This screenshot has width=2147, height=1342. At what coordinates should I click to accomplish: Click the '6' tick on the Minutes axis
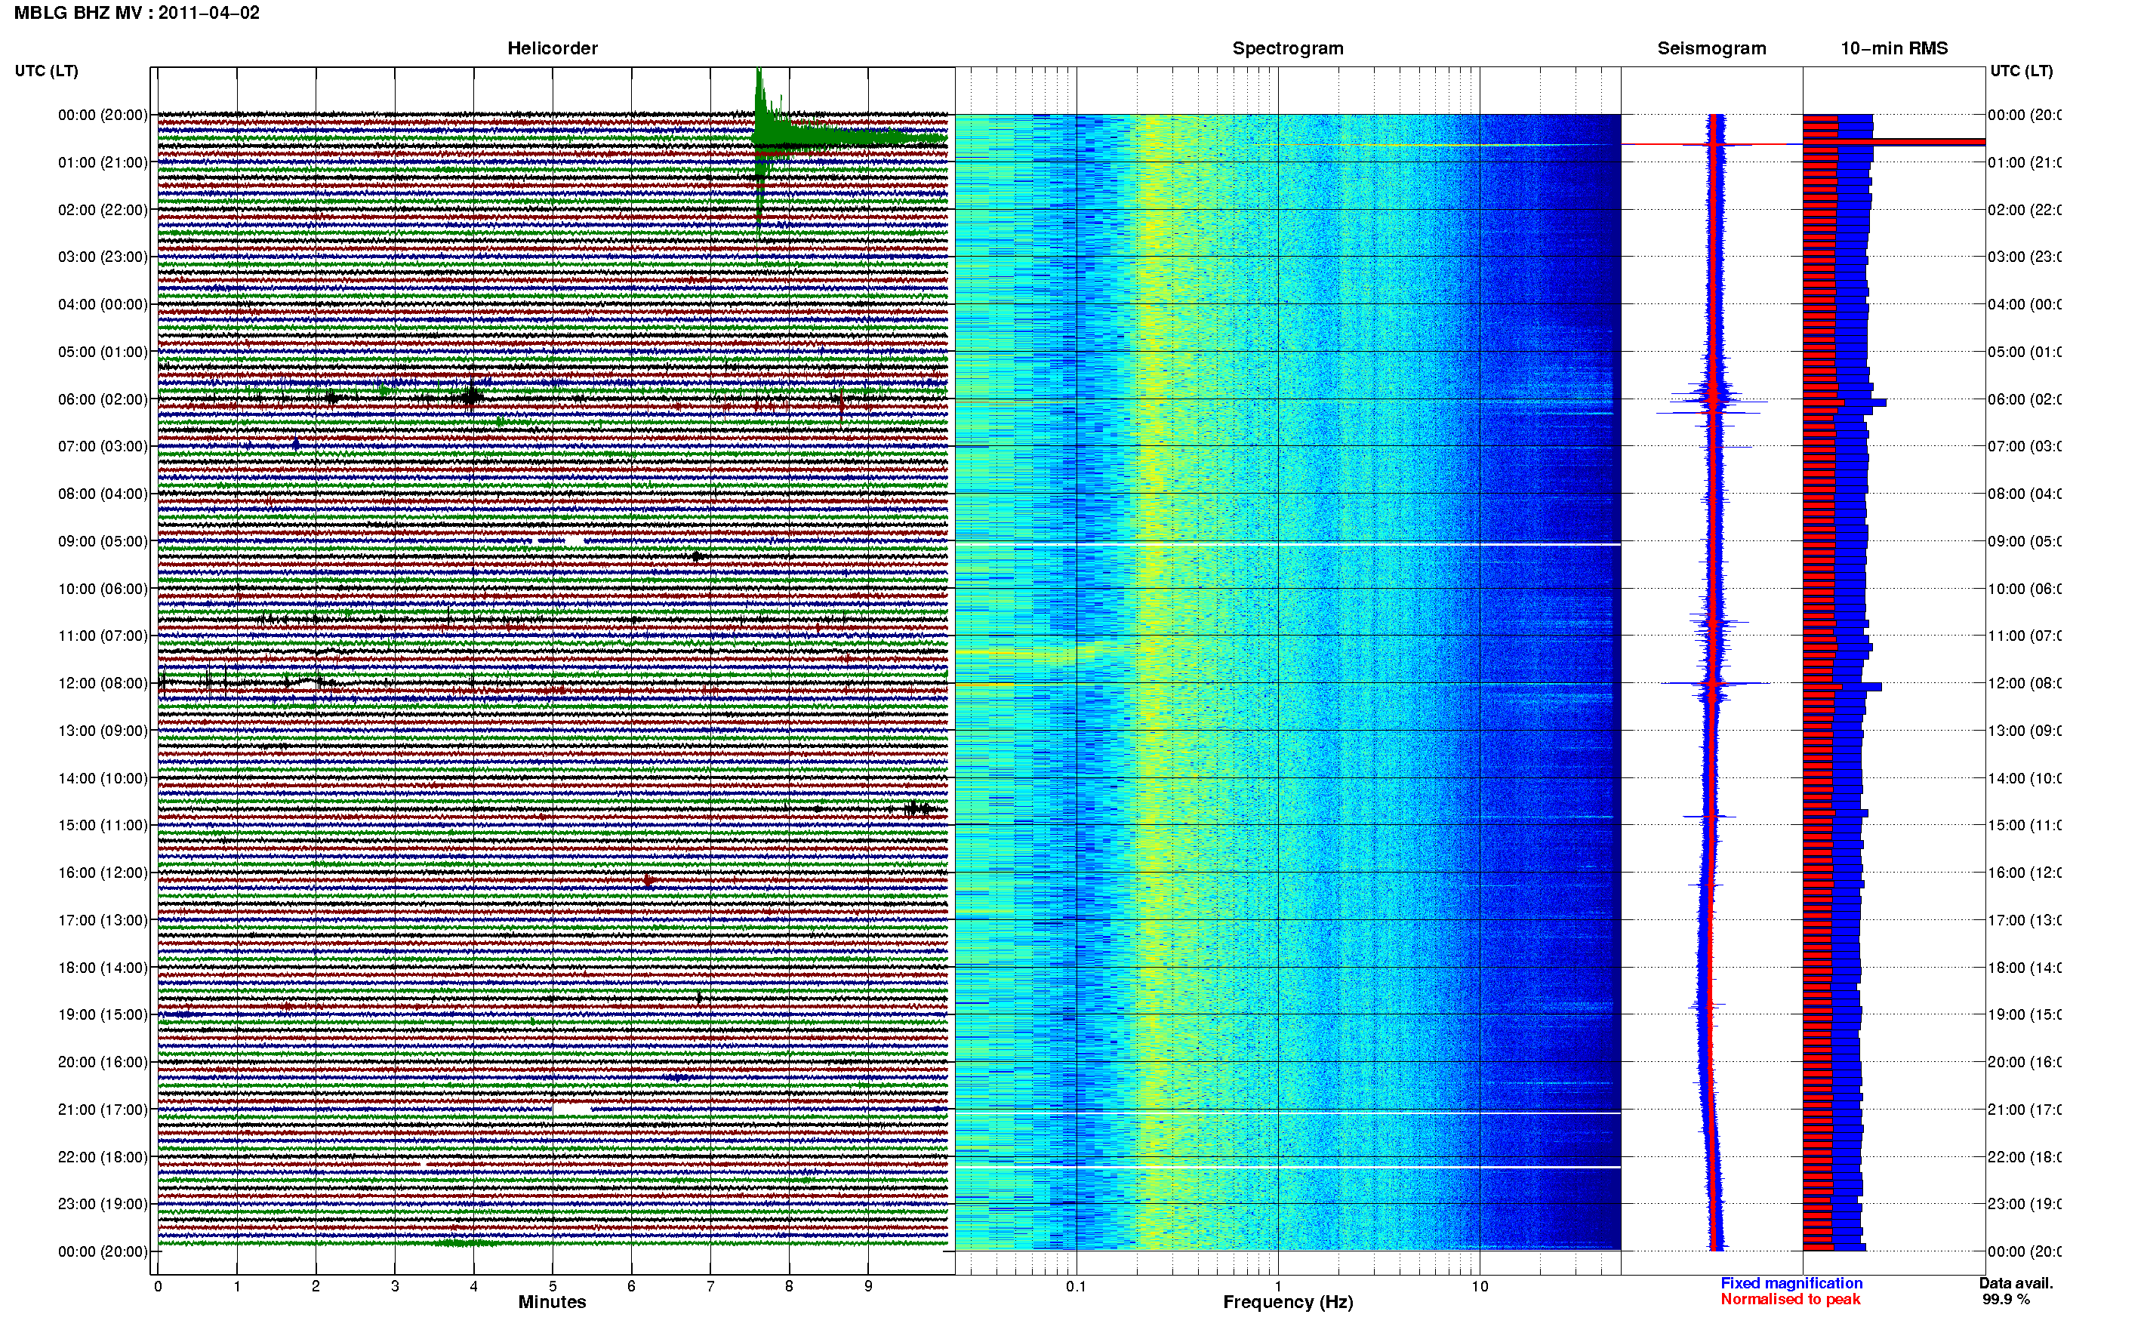click(631, 1286)
